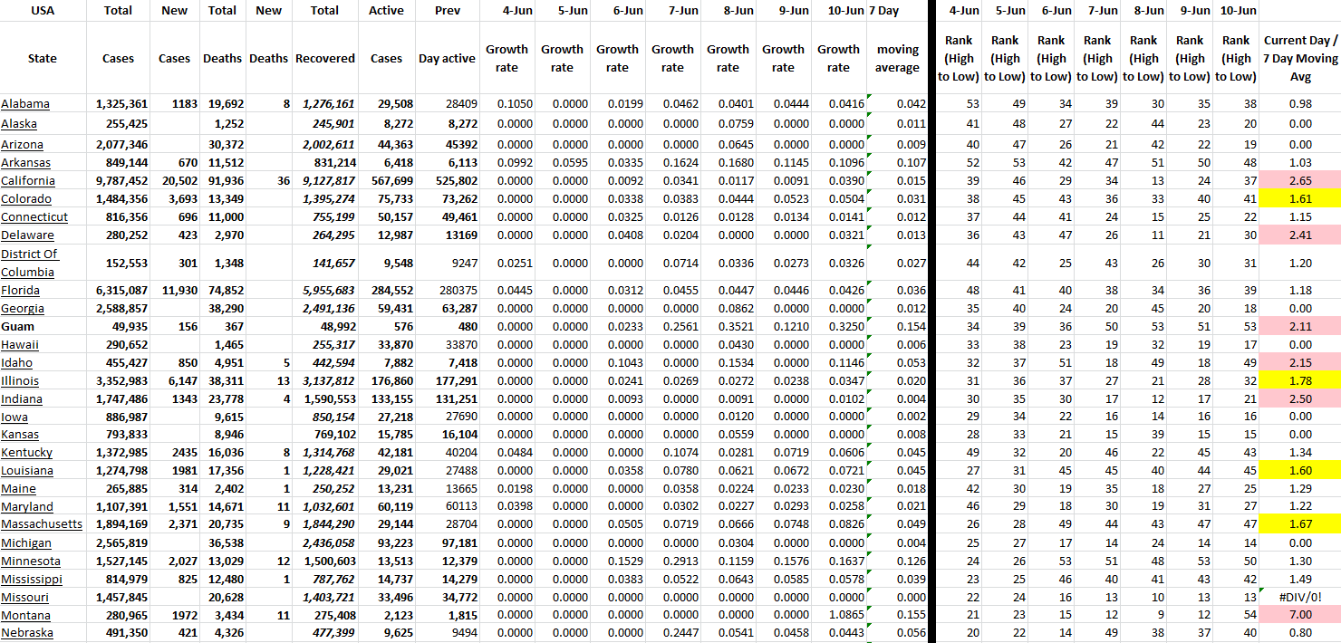Click the California state link
This screenshot has height=643, width=1341.
click(28, 181)
